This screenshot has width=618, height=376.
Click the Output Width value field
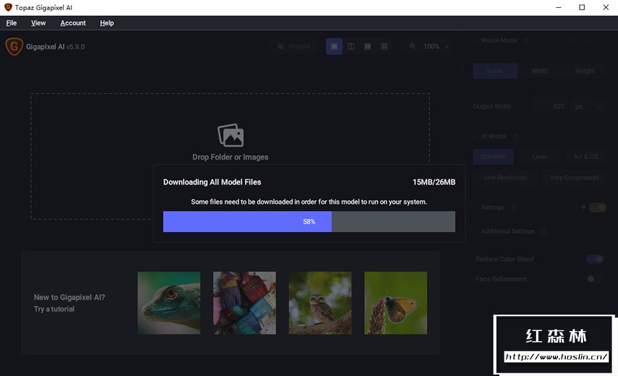point(549,106)
